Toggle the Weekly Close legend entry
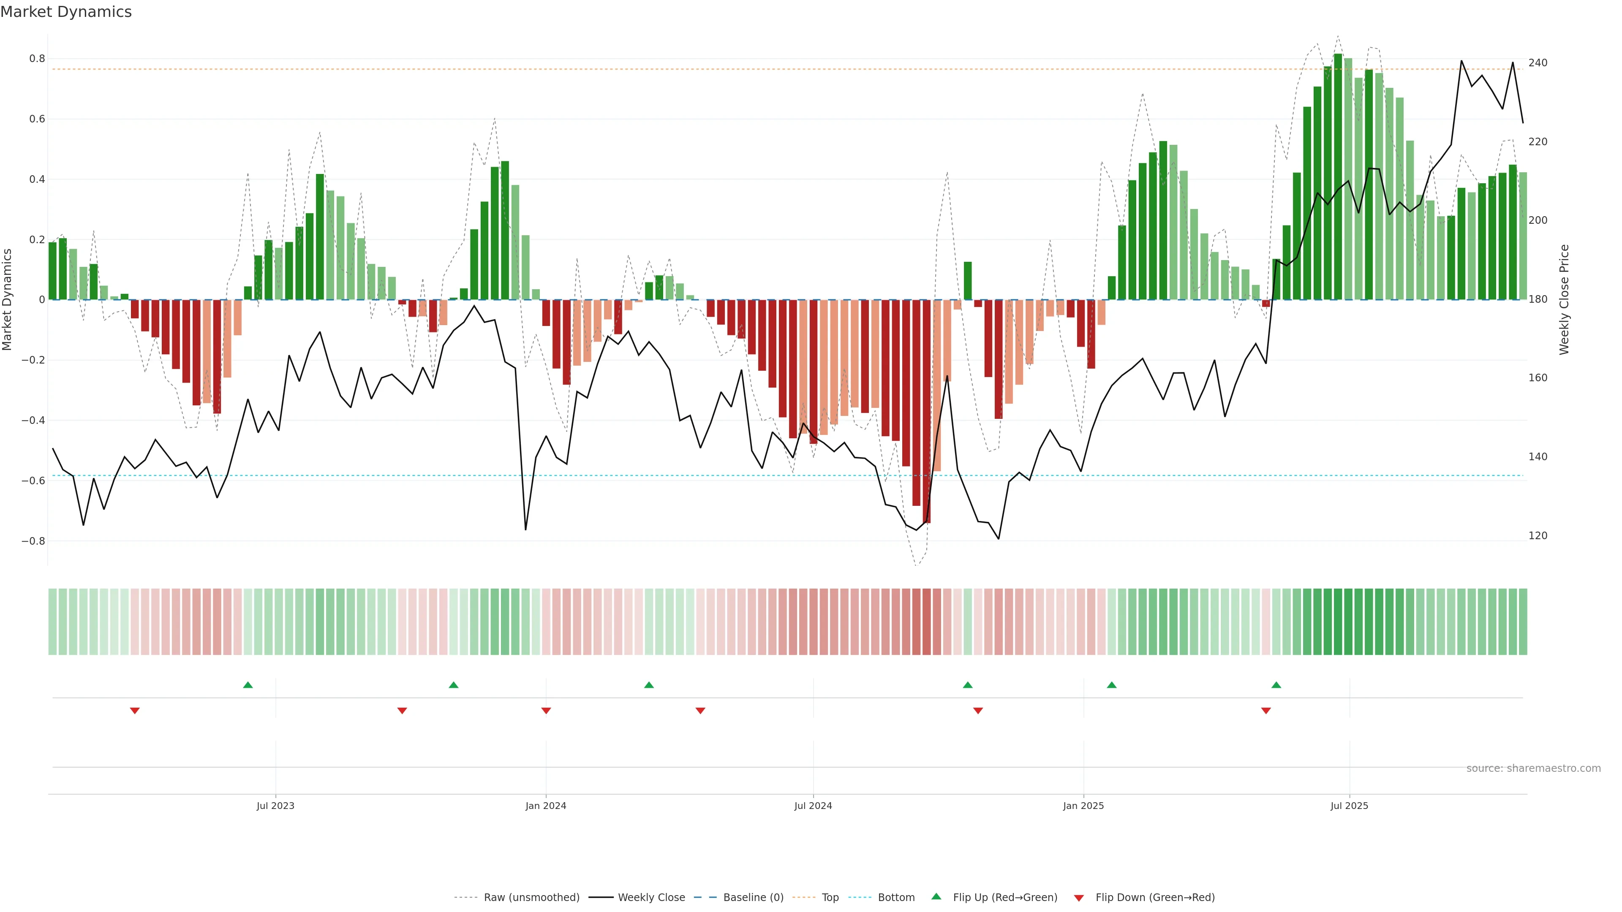Viewport: 1622px width, 912px height. (x=651, y=898)
